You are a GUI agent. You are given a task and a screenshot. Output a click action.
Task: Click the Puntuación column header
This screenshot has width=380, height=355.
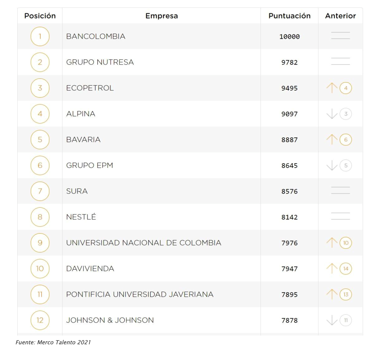point(290,16)
